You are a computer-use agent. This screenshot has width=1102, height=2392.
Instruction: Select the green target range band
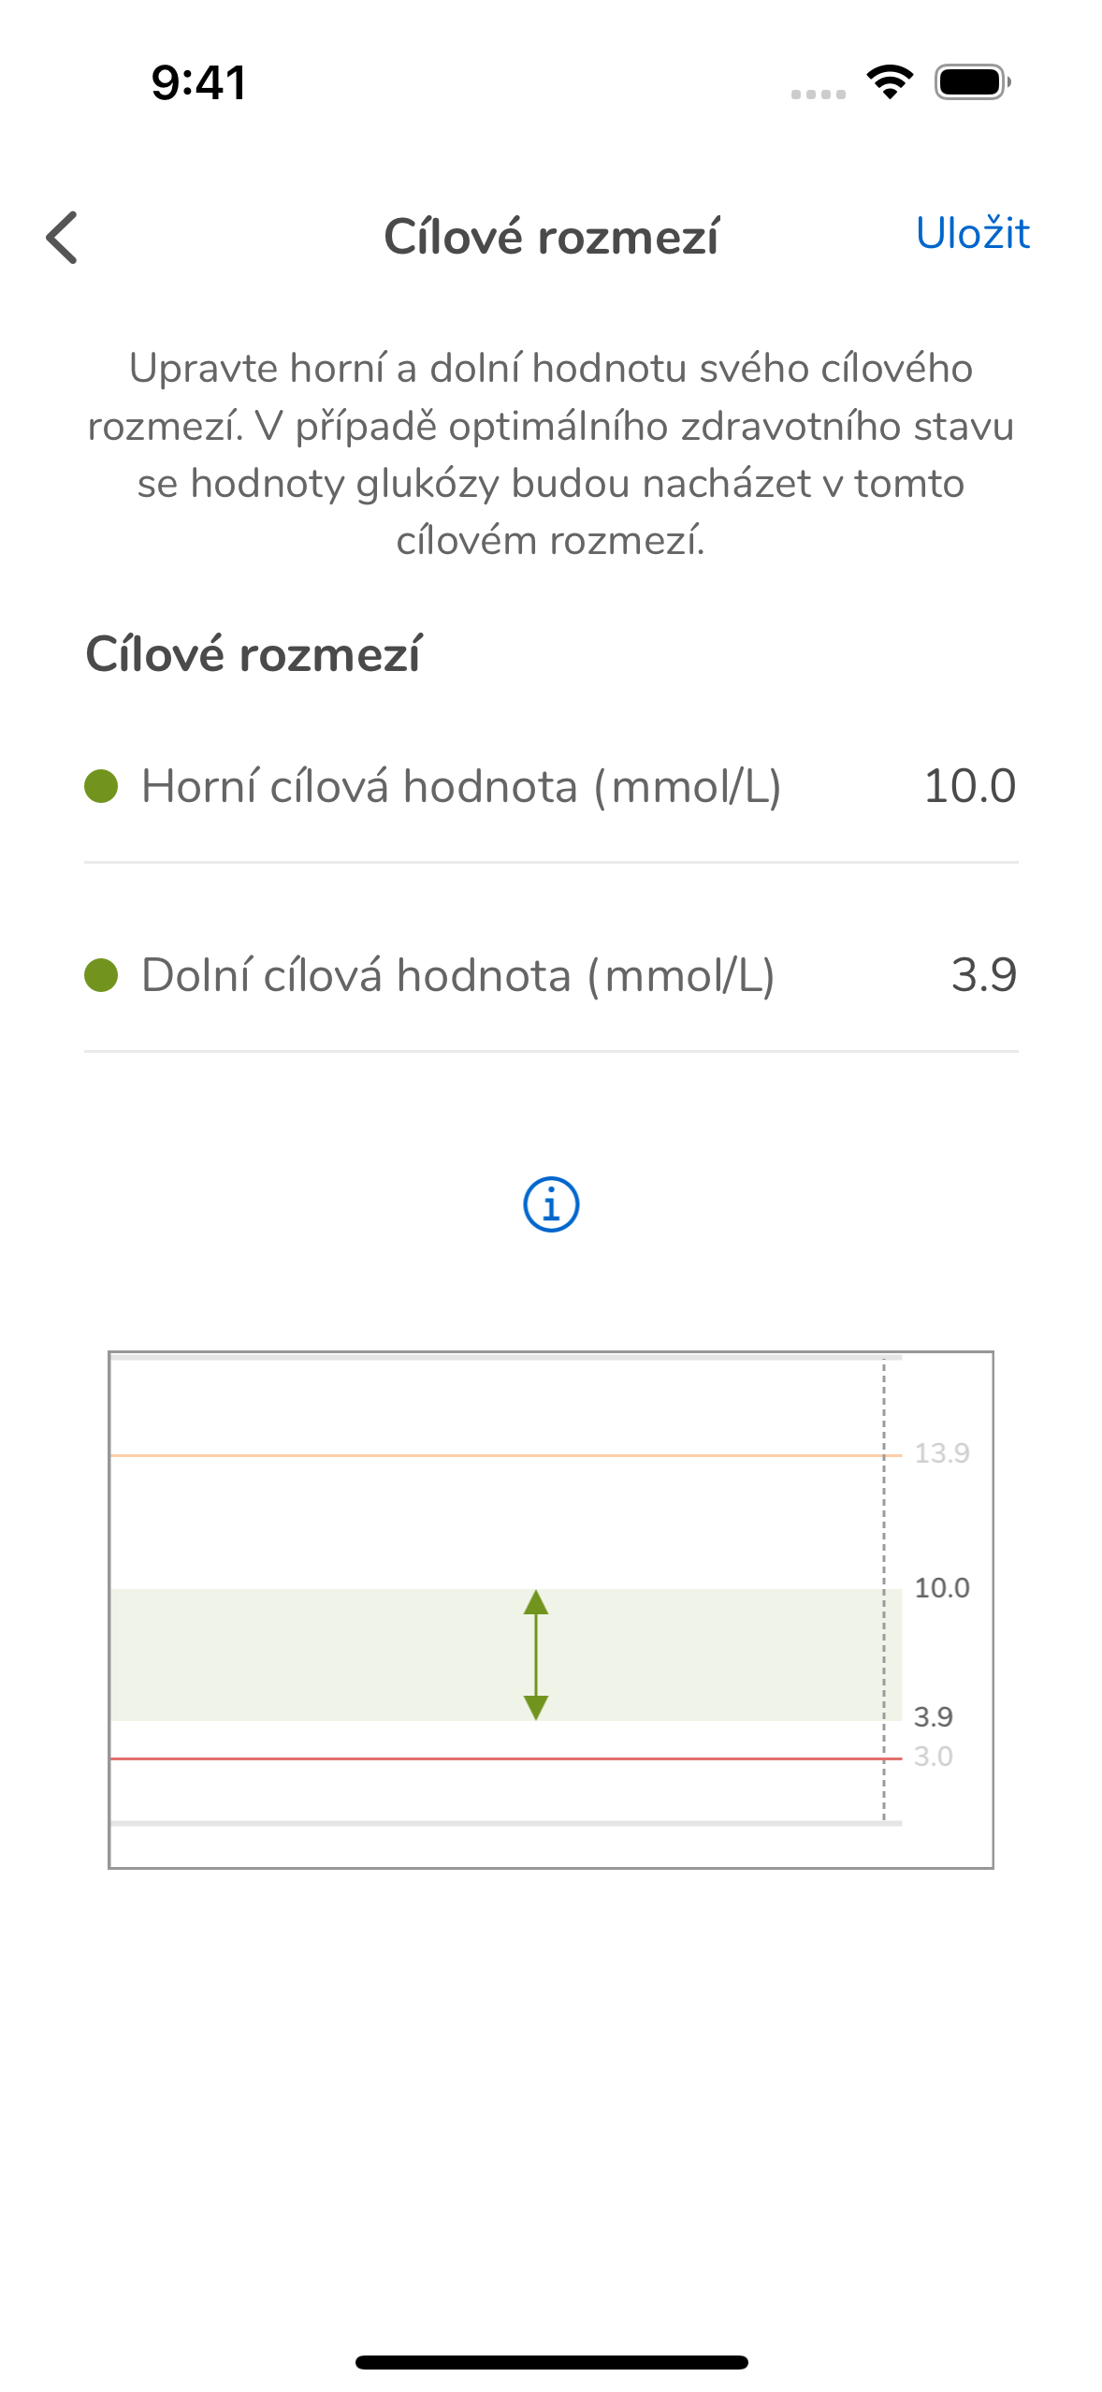506,1655
